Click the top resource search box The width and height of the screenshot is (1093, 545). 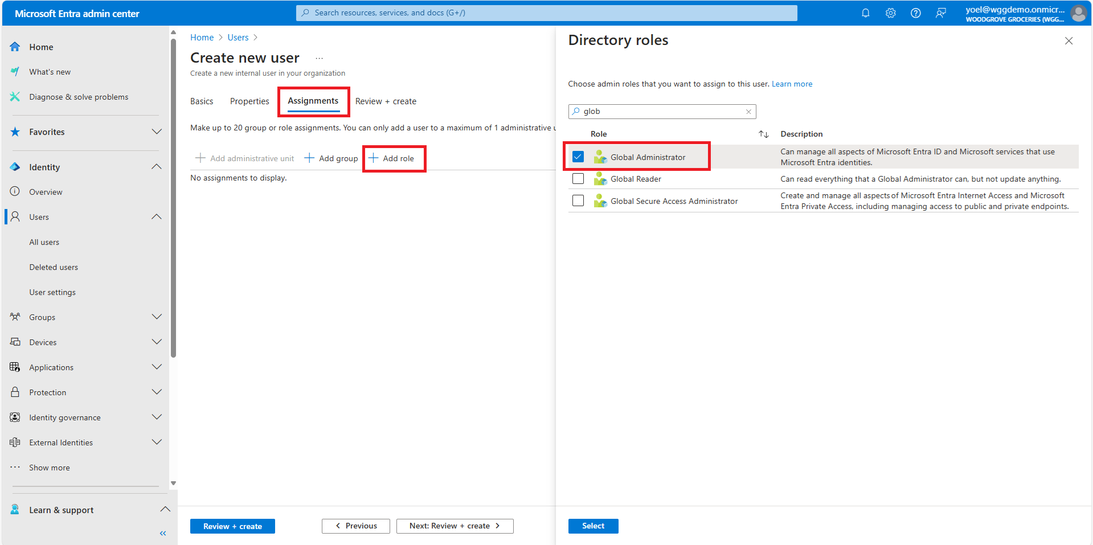547,13
